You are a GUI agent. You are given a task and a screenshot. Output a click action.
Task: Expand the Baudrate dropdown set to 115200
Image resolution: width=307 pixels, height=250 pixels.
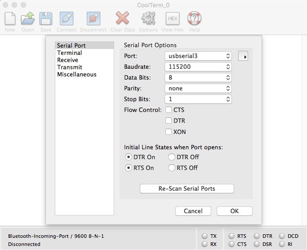point(198,67)
